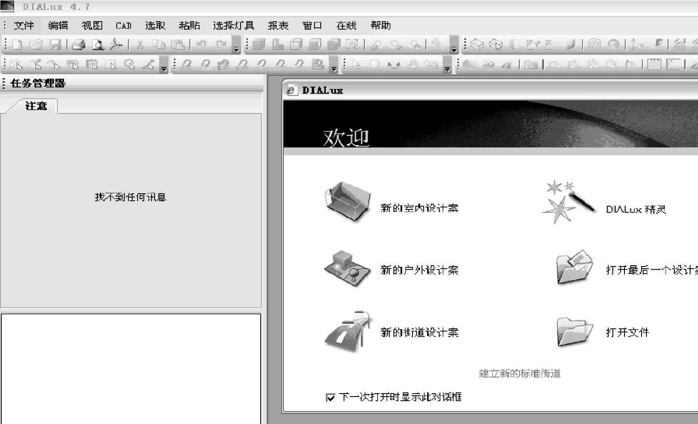Image resolution: width=698 pixels, height=424 pixels.
Task: Open the 窗口 menu
Action: coord(312,26)
